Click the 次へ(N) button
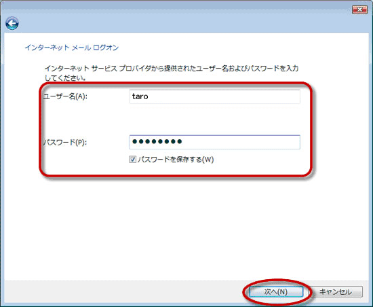The image size is (373, 307). coord(276,292)
